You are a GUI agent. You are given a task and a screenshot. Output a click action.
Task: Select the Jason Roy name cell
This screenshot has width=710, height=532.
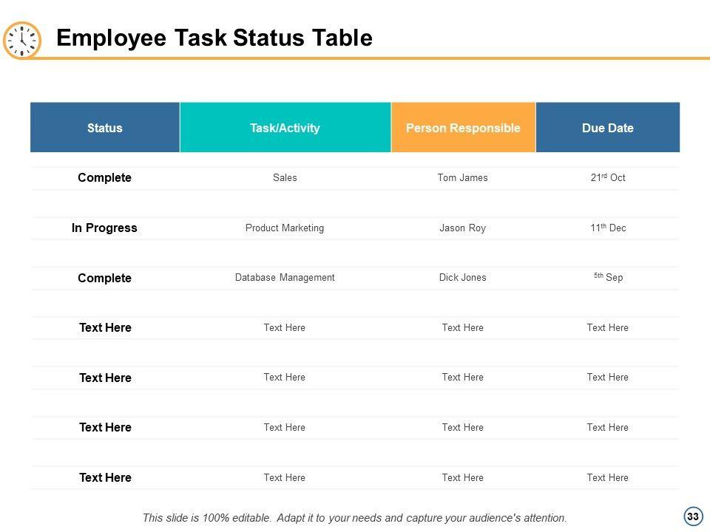pos(462,228)
